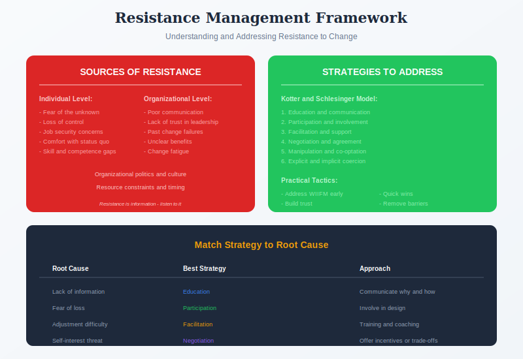Viewport: 523px width, 359px height.
Task: Click the 'Resistance Management Framework' title
Action: click(x=261, y=18)
